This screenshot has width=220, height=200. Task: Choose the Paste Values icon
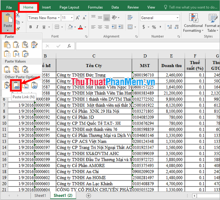7,69
